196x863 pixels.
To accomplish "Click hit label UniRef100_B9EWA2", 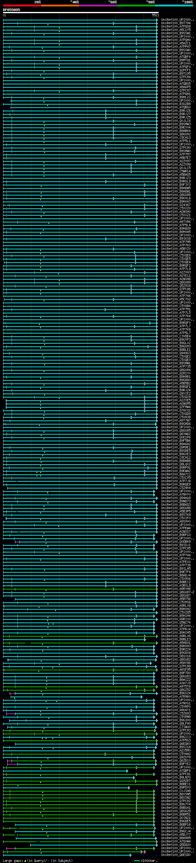I will coord(176,471).
